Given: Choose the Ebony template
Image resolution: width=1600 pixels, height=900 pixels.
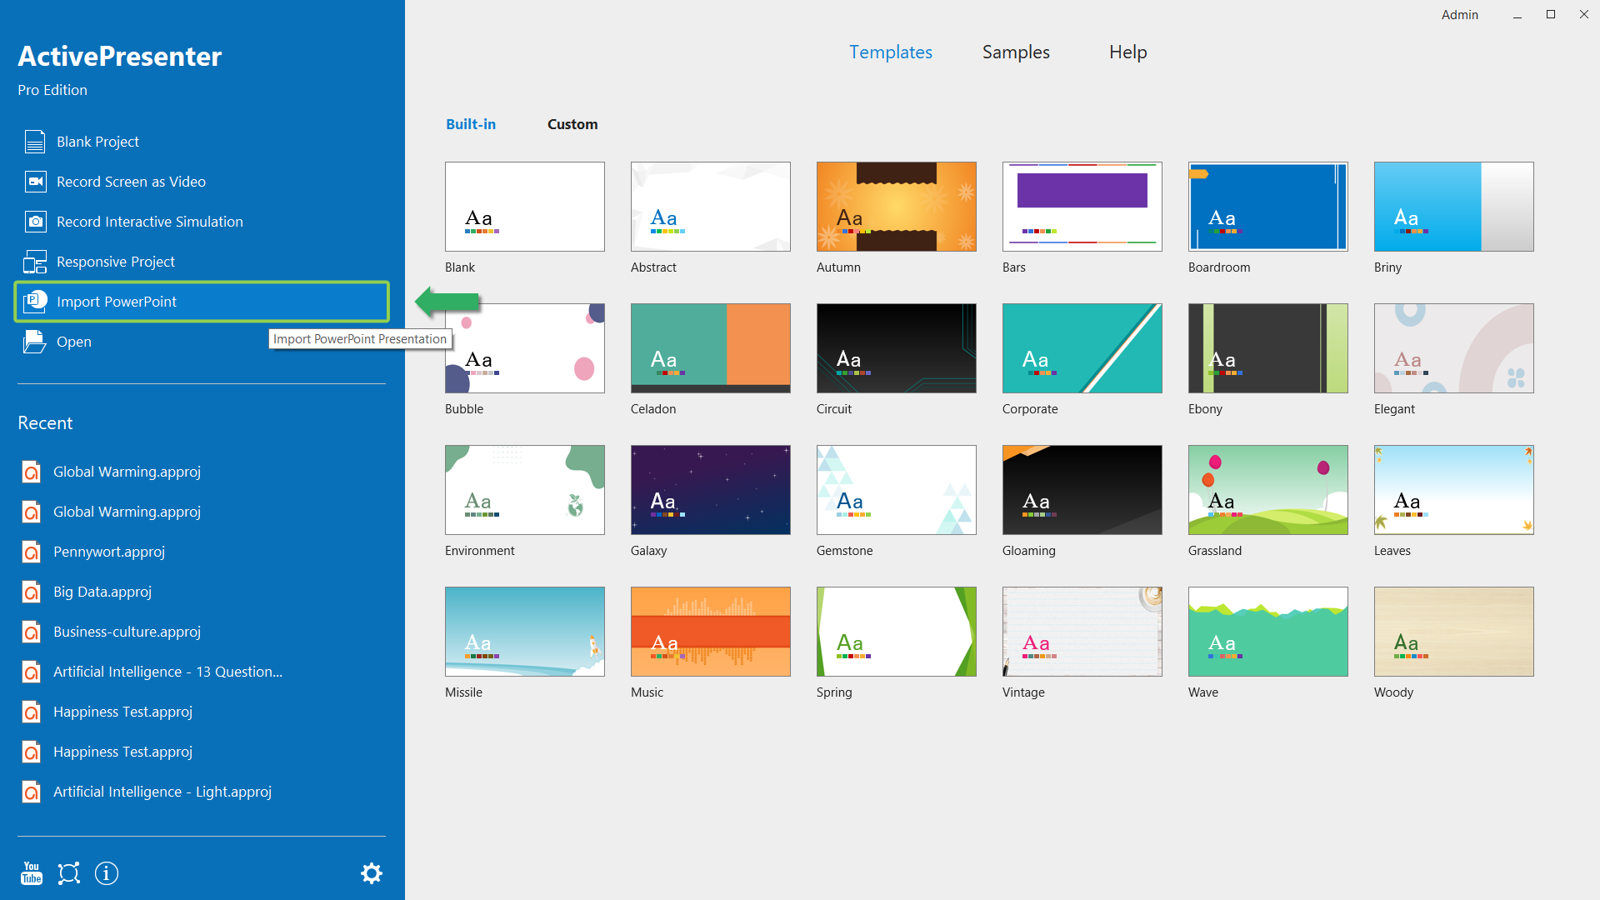Looking at the screenshot, I should tap(1268, 348).
